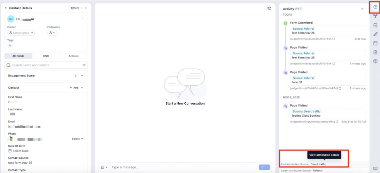Open the payments dollar icon in sidebar

point(375,61)
